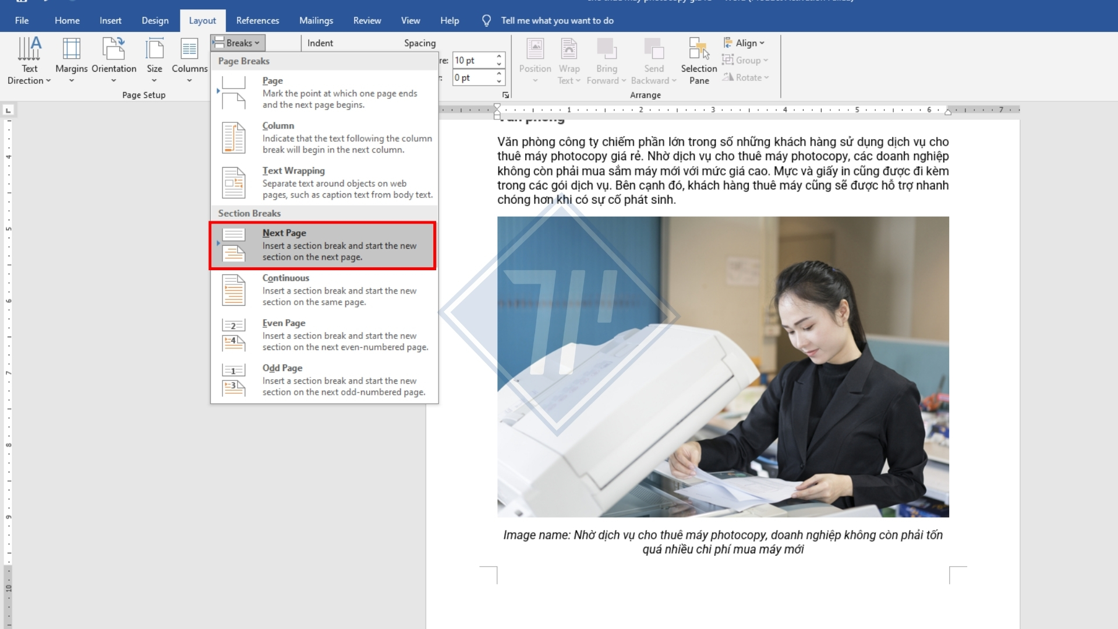This screenshot has width=1118, height=629.
Task: Expand Bring Forward dropdown arrow
Action: pos(624,81)
